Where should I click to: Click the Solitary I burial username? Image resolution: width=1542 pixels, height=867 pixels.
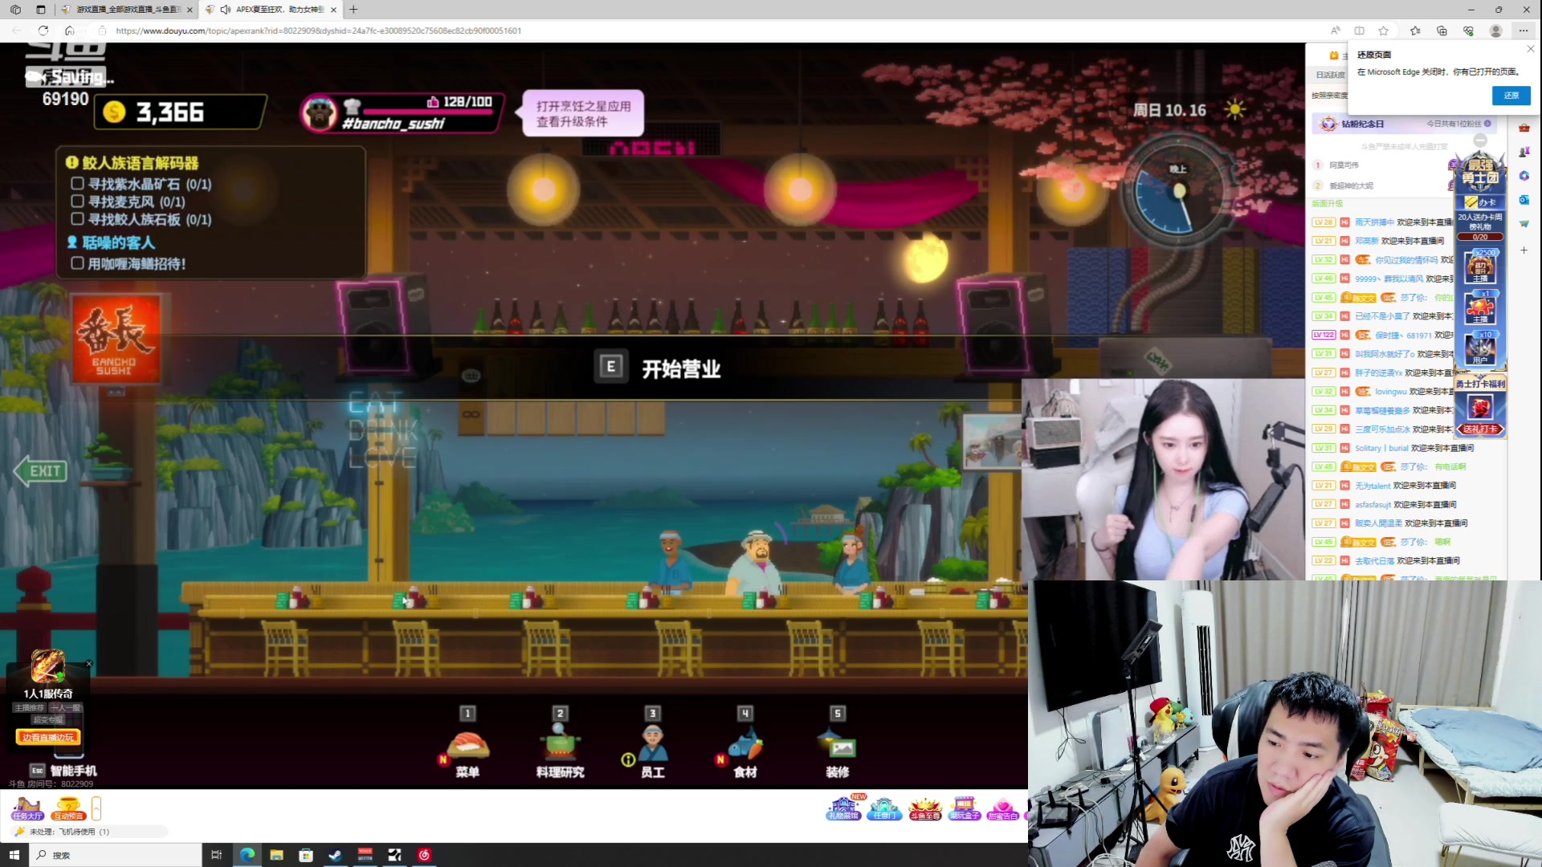click(x=1381, y=448)
